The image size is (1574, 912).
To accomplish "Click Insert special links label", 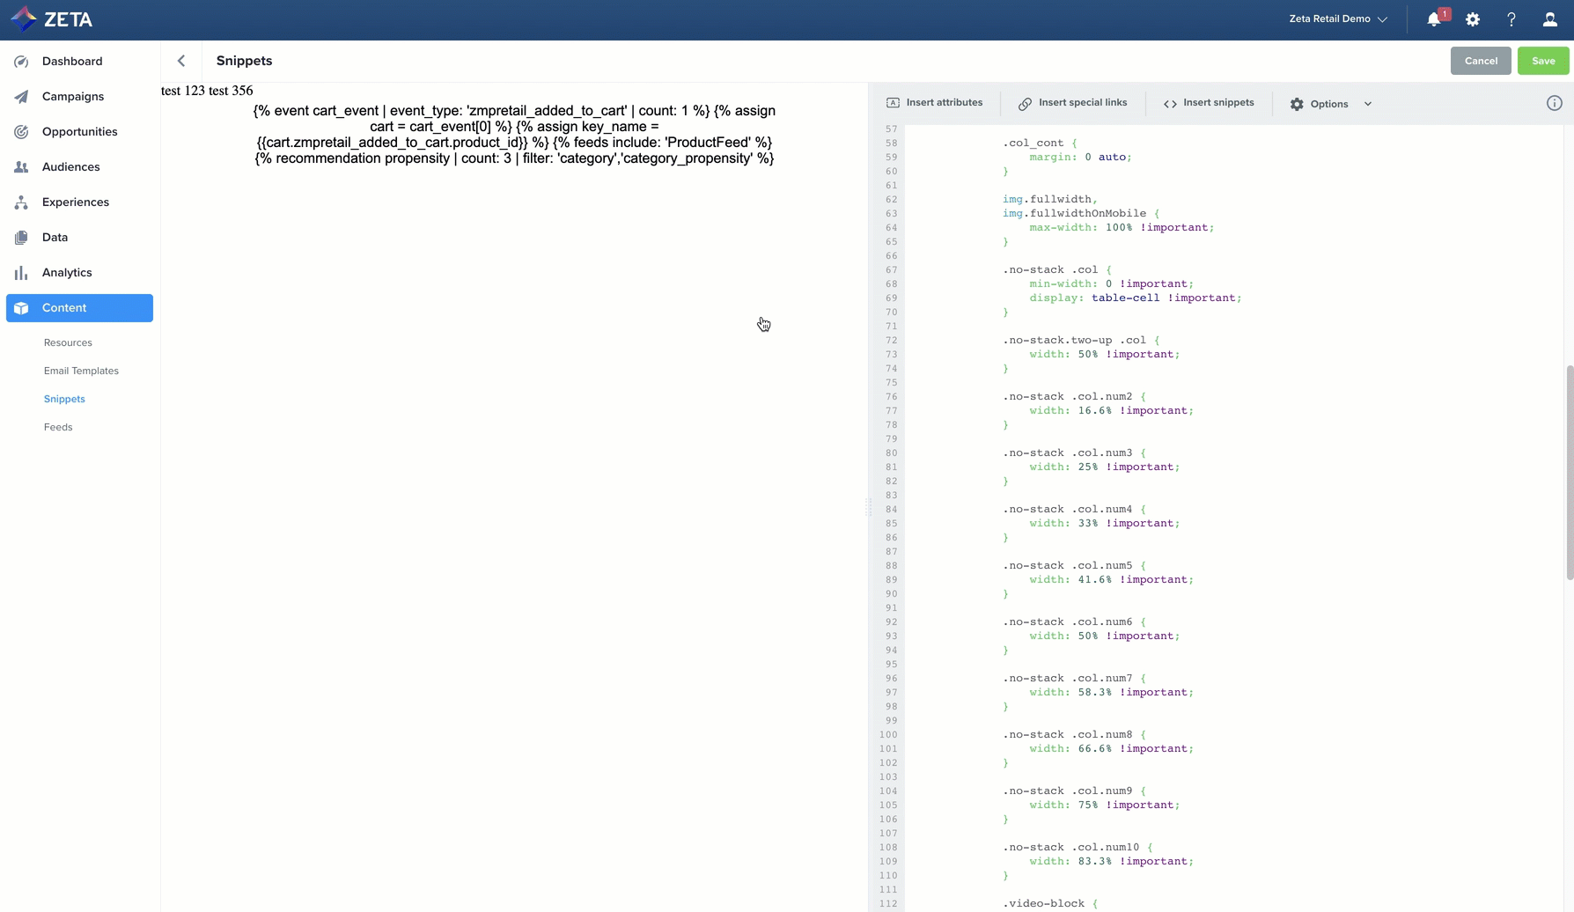I will [x=1083, y=103].
